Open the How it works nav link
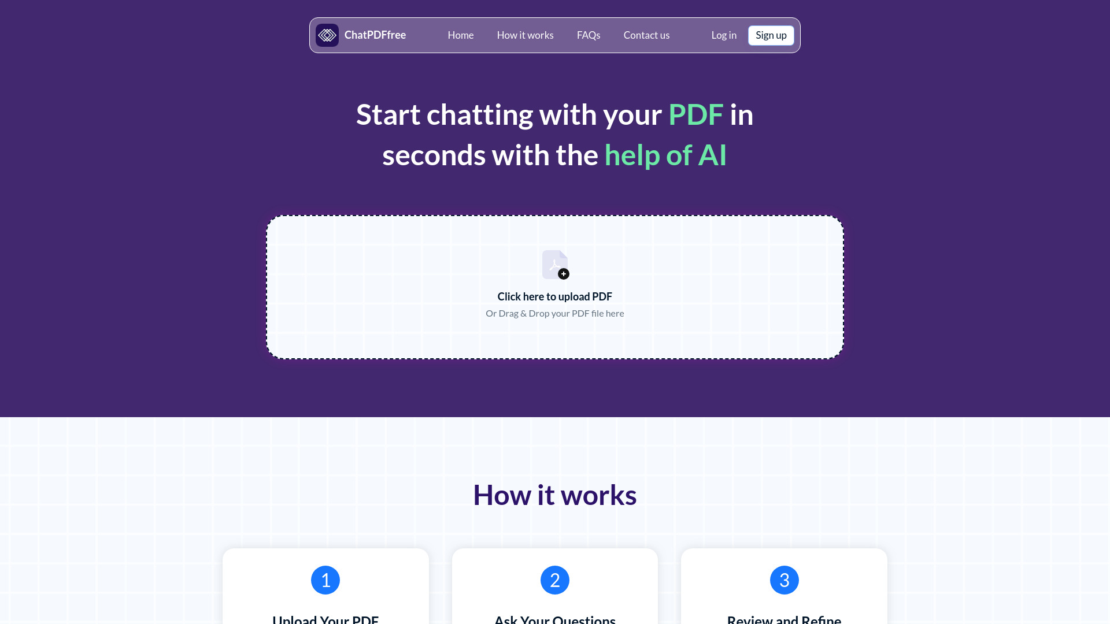This screenshot has height=624, width=1110. tap(526, 35)
